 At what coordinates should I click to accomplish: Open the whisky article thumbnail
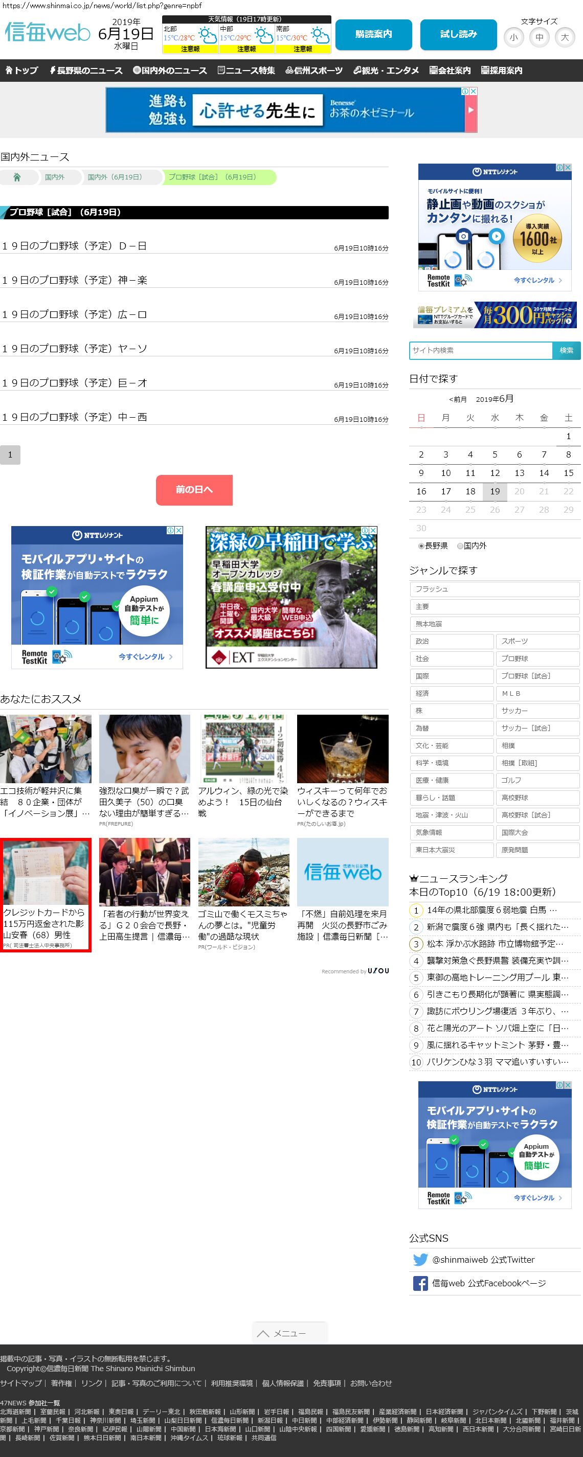[x=343, y=748]
